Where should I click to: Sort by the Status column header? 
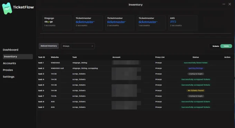(x=196, y=57)
